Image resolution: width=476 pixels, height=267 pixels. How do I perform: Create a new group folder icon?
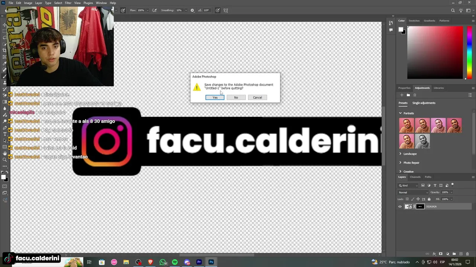[454, 254]
